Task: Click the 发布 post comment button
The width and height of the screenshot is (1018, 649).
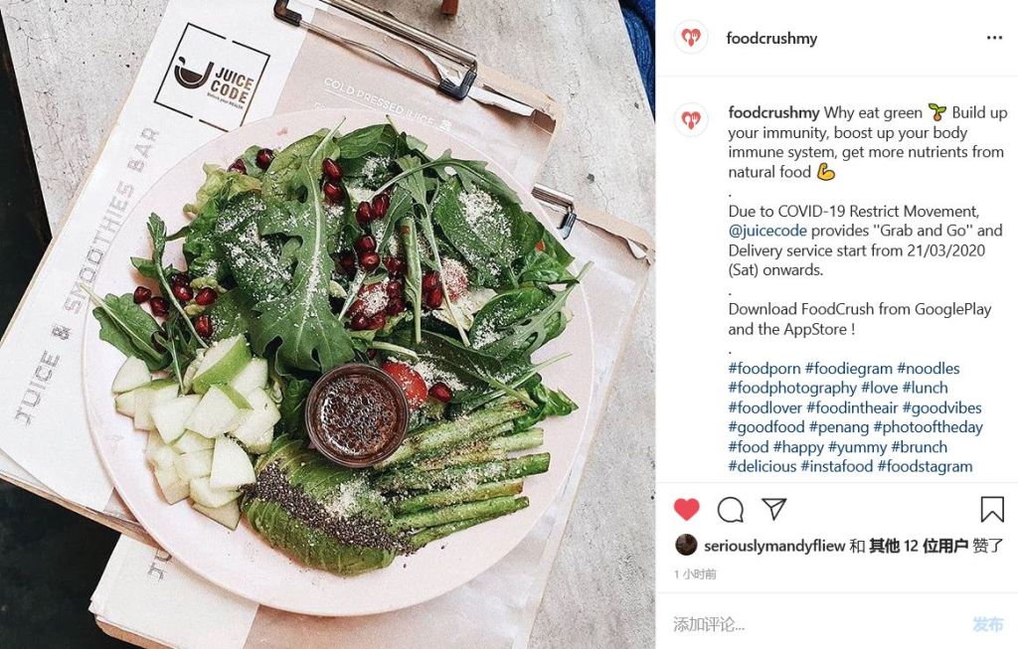Action: 988,624
